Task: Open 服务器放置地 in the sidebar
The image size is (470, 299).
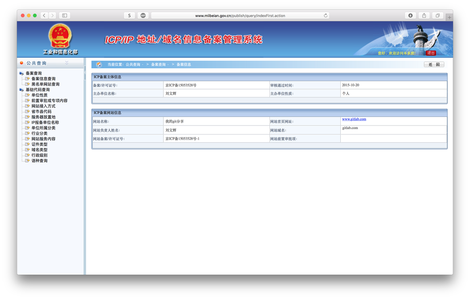Action: click(x=43, y=117)
